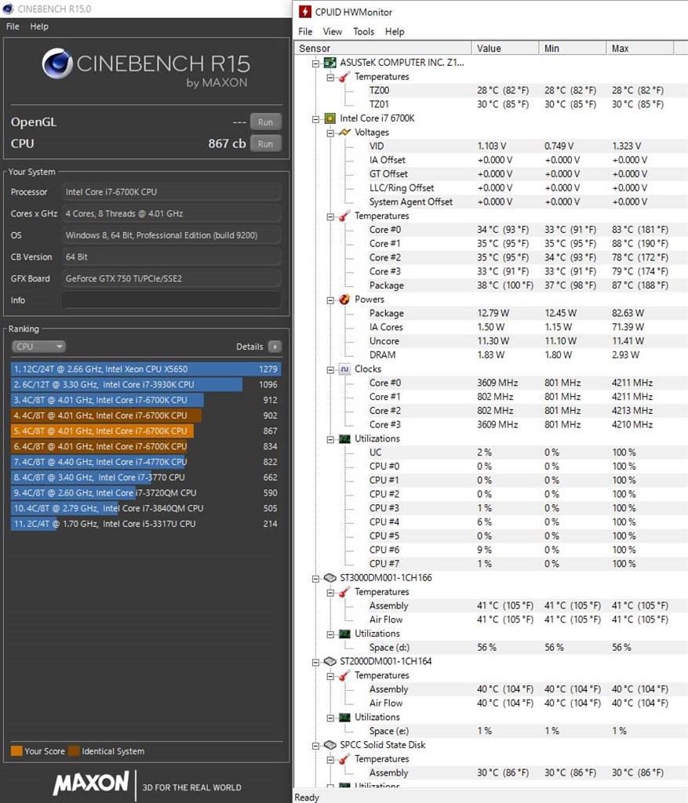
Task: Collapse the Intel Core i7 6700K node
Action: (315, 119)
